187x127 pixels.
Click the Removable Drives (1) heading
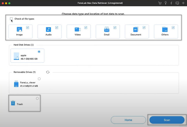tap(24, 72)
